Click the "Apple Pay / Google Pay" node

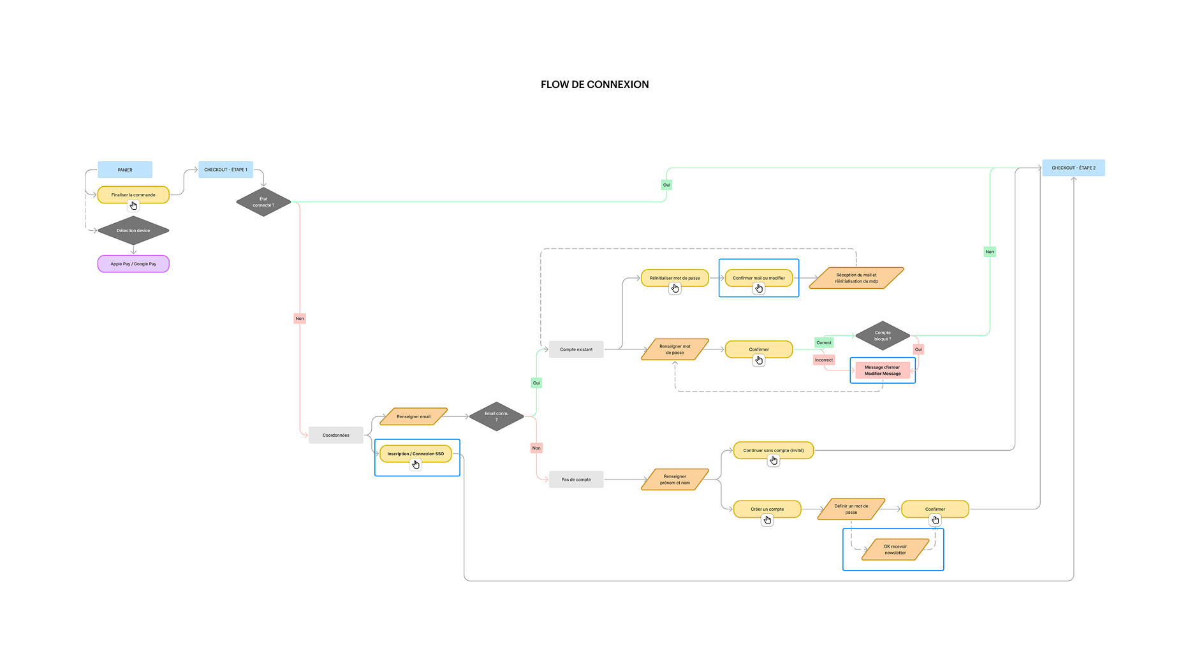[x=133, y=263]
